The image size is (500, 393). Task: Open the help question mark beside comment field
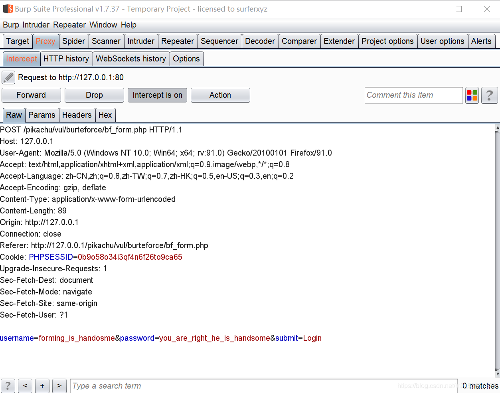pyautogui.click(x=490, y=95)
